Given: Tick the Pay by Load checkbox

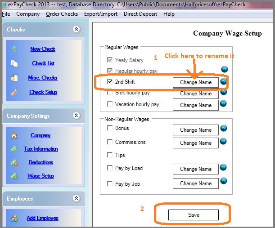Looking at the screenshot, I should (110, 168).
